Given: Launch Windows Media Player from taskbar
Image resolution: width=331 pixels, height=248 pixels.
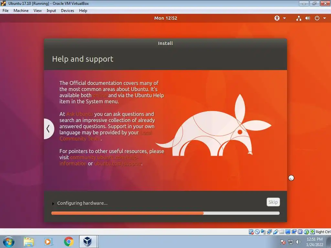Looking at the screenshot, I should (48, 242).
